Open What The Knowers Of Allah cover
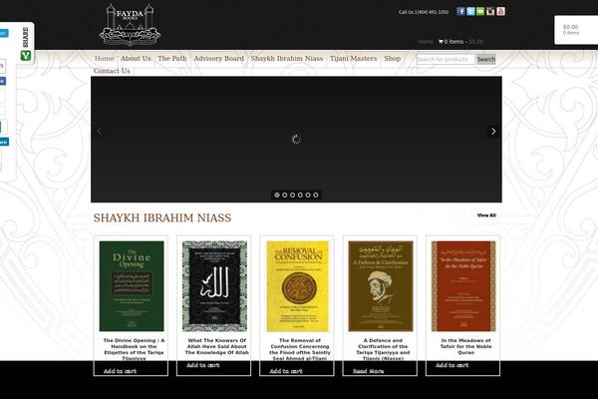Screen dimensions: 598x399 [214, 286]
